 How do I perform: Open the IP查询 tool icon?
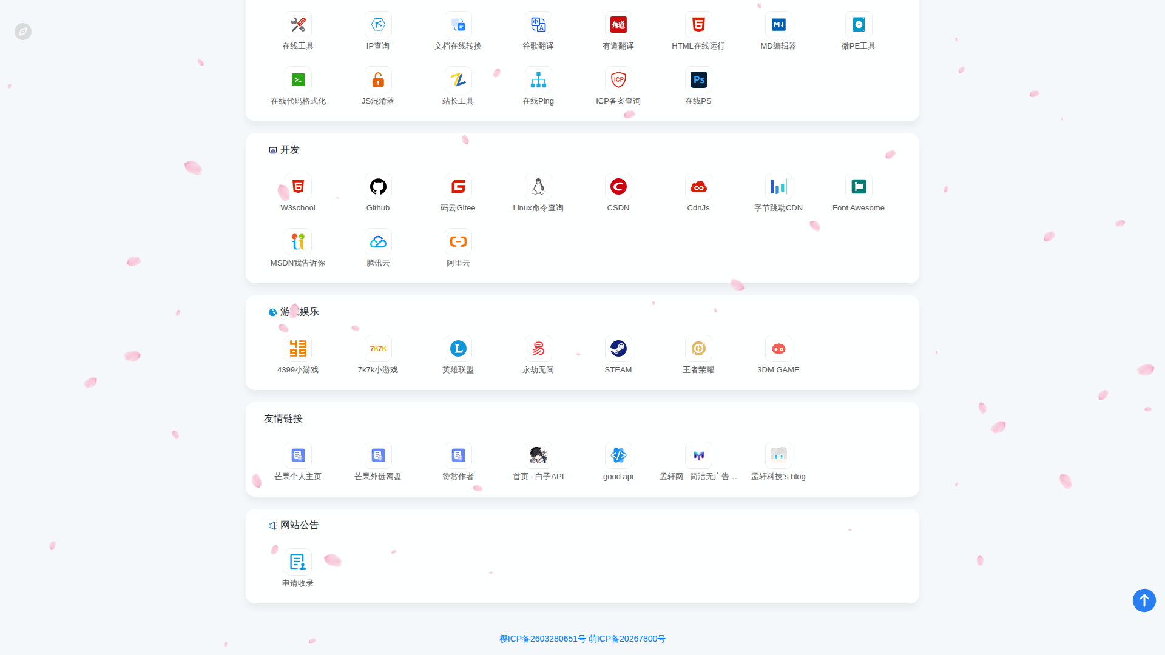[378, 25]
